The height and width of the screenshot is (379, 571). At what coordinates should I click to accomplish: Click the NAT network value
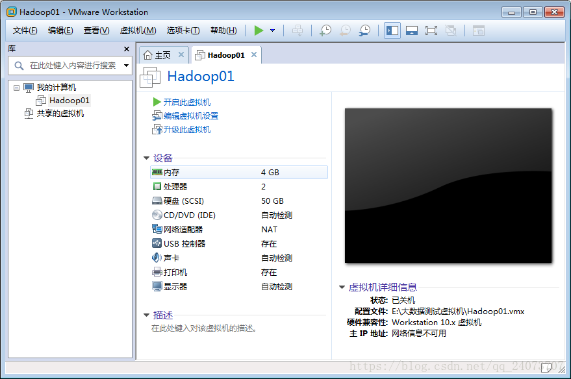(269, 230)
